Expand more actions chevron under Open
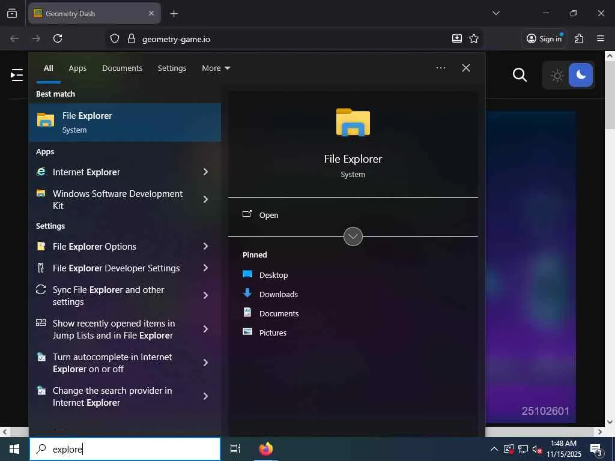 coord(353,237)
